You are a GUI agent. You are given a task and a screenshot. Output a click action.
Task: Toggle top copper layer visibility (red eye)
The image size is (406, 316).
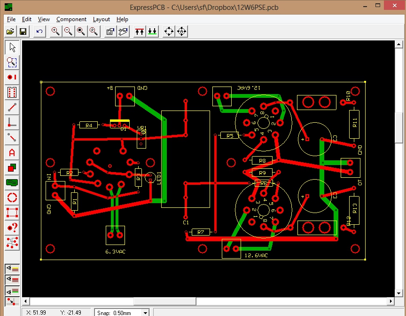[x=12, y=279]
